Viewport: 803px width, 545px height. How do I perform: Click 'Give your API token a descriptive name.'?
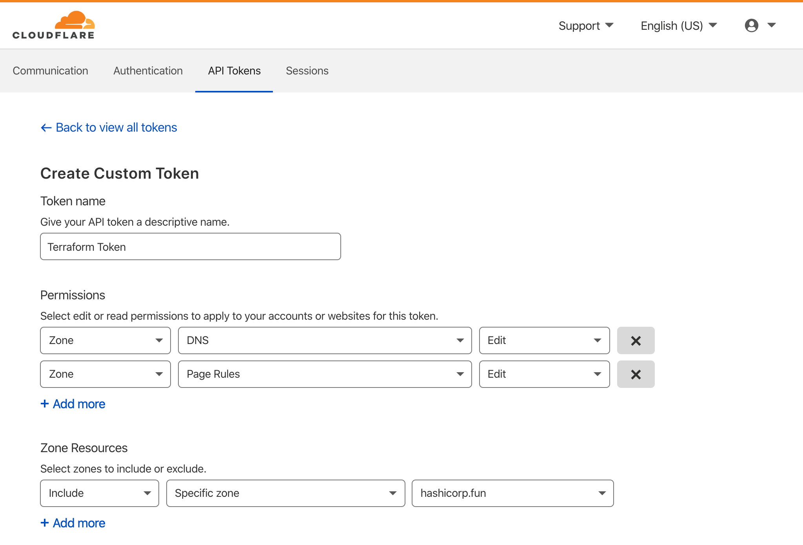coord(135,222)
